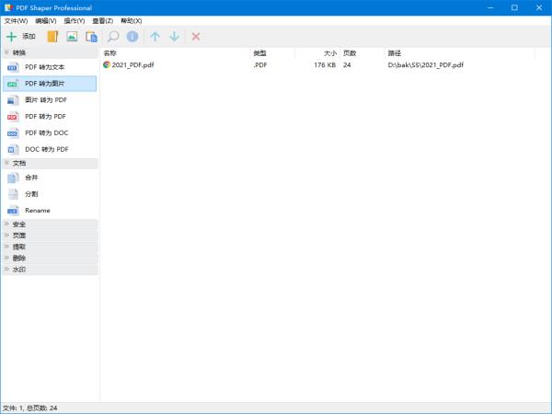Click the blue info properties icon
Image resolution: width=552 pixels, height=414 pixels.
(132, 36)
